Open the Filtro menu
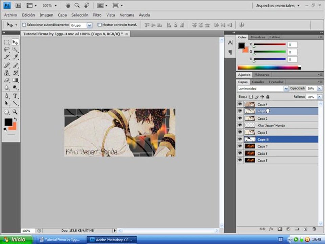The width and height of the screenshot is (325, 244). point(97,15)
